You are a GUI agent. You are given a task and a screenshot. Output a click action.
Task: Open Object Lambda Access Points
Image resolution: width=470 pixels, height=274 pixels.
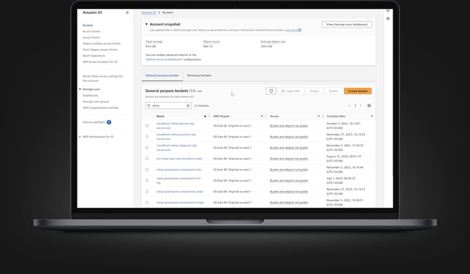[x=101, y=43]
